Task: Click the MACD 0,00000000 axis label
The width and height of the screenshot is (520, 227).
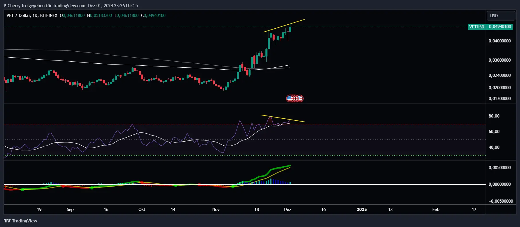Action: pyautogui.click(x=500, y=184)
